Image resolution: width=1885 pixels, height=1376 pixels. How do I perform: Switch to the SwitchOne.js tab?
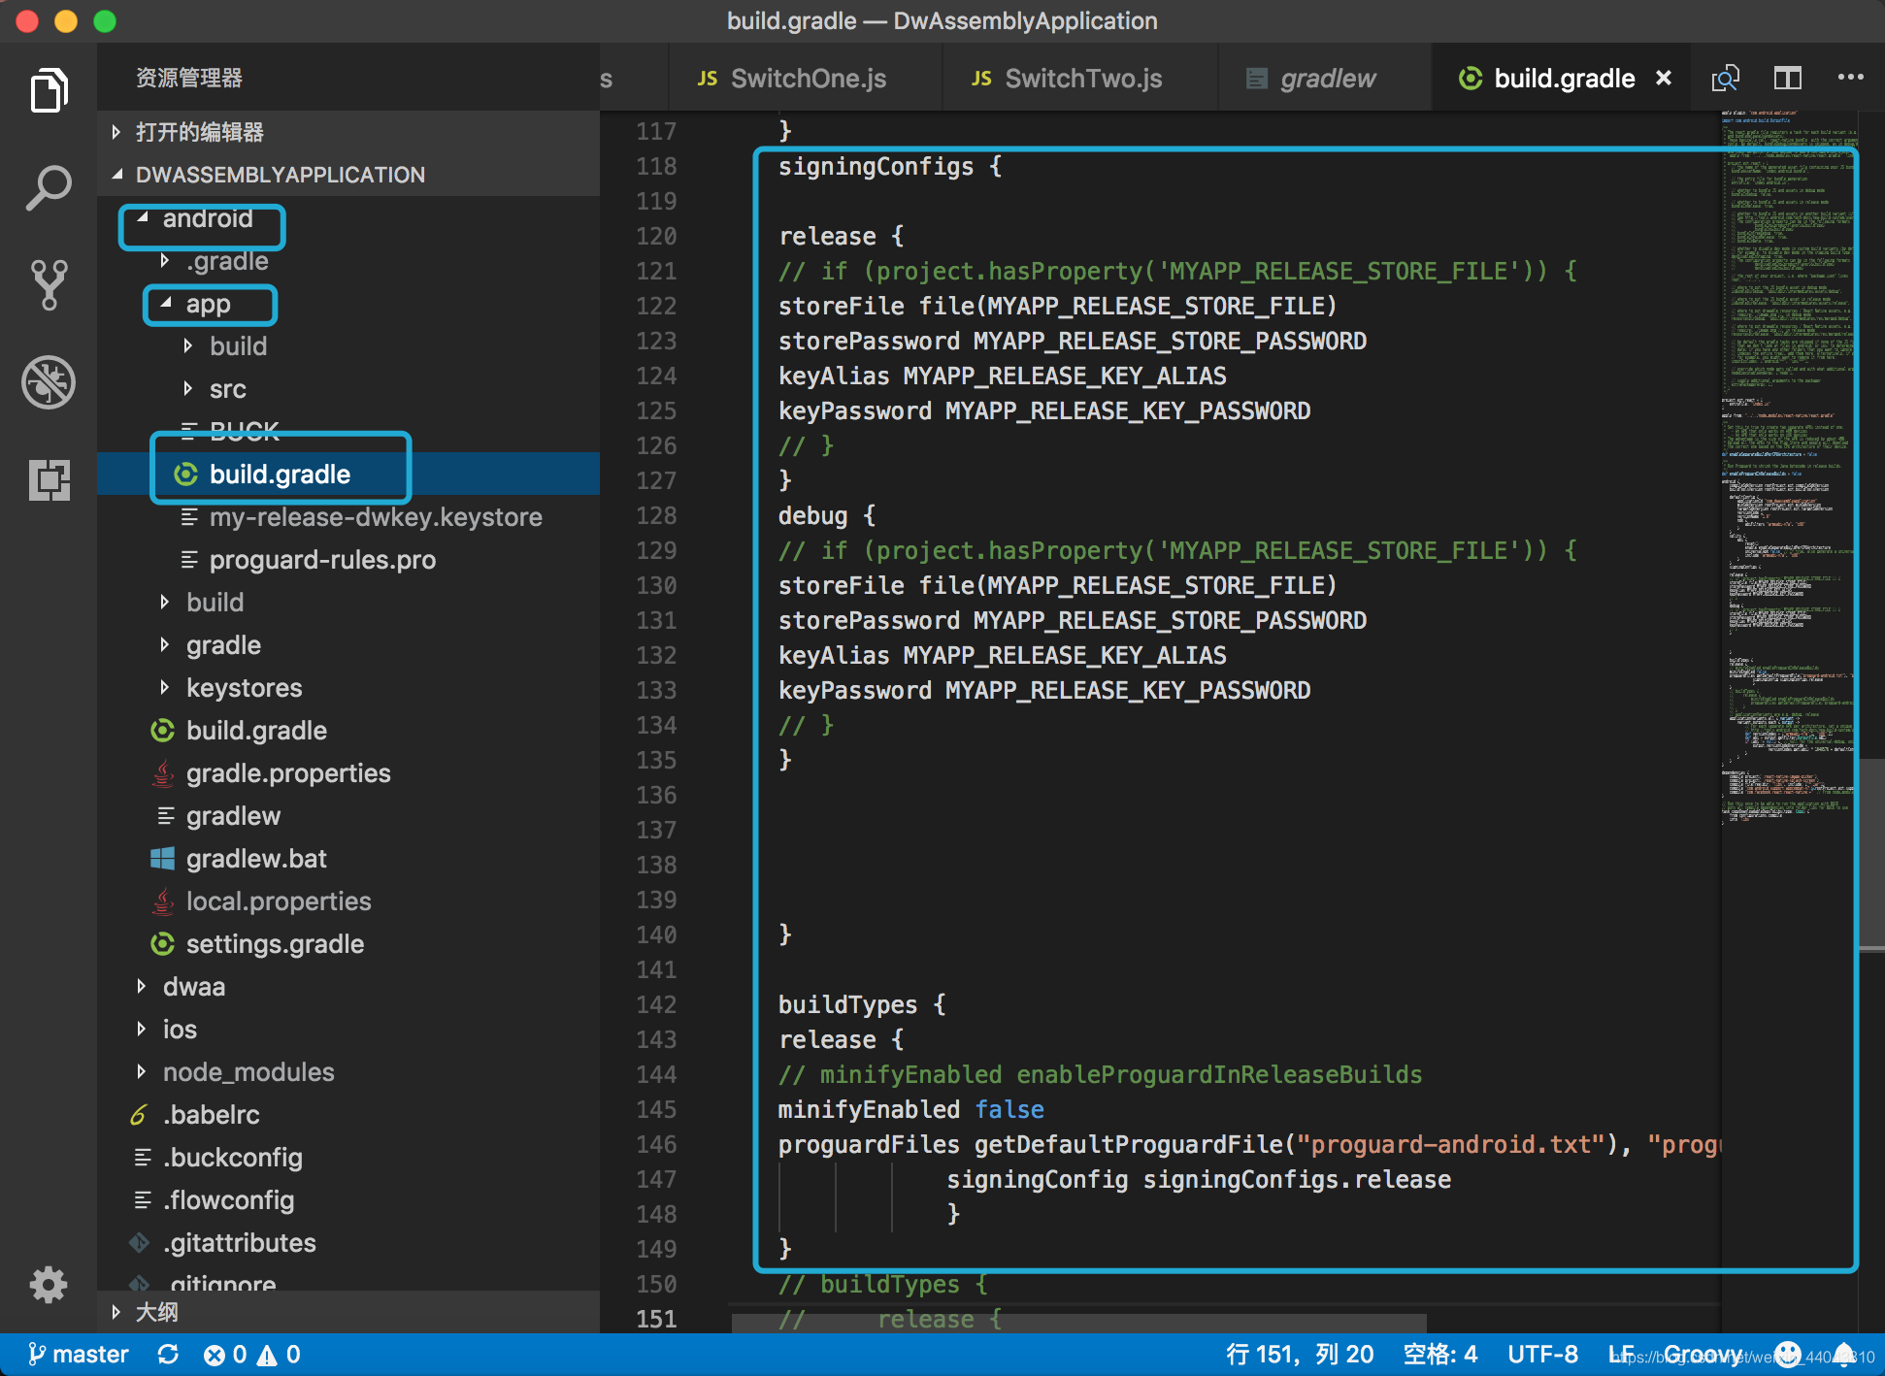pos(806,79)
